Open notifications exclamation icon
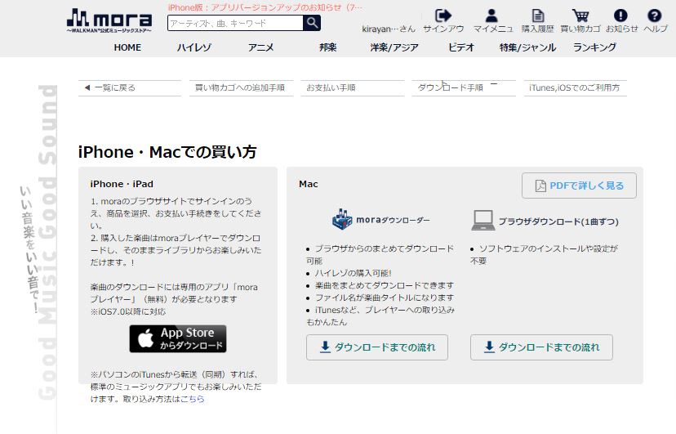The height and width of the screenshot is (434, 676). [620, 16]
